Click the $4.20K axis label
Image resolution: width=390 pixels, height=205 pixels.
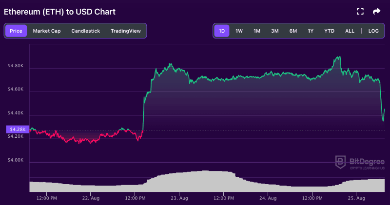coord(16,136)
